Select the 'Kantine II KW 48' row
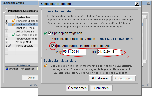This screenshot has width=152, height=96. tap(22, 28)
